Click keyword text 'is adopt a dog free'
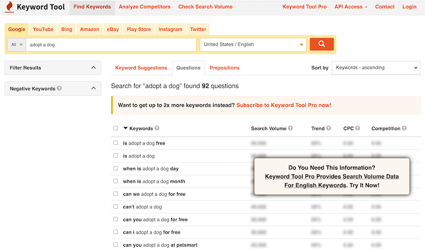Image resolution: width=425 pixels, height=249 pixels. [x=144, y=143]
